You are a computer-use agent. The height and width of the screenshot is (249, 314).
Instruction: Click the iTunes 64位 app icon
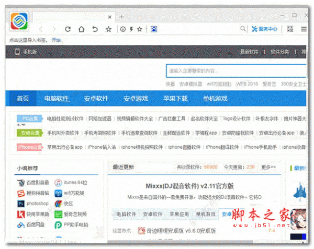58,183
